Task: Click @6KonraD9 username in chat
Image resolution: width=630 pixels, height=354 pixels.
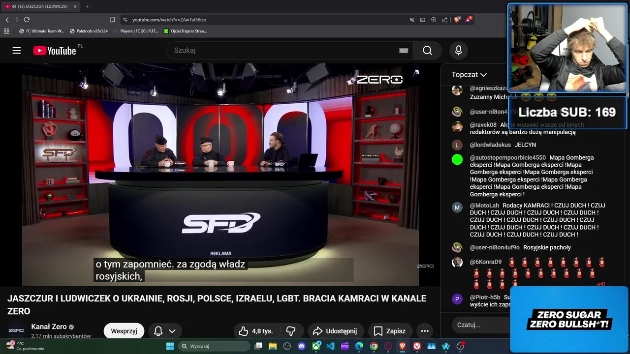Action: [486, 262]
